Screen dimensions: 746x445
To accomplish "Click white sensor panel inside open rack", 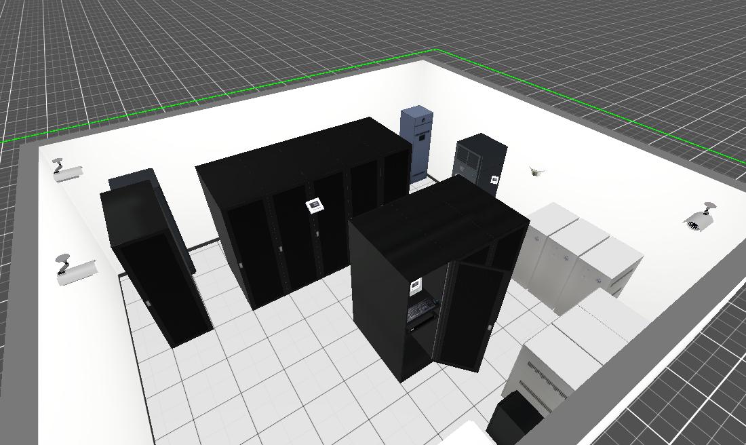I will (416, 288).
